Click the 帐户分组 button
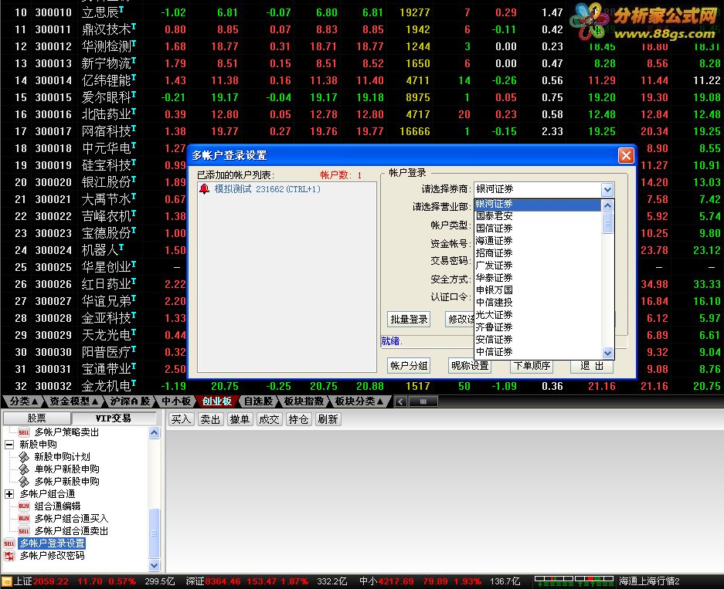 [409, 366]
